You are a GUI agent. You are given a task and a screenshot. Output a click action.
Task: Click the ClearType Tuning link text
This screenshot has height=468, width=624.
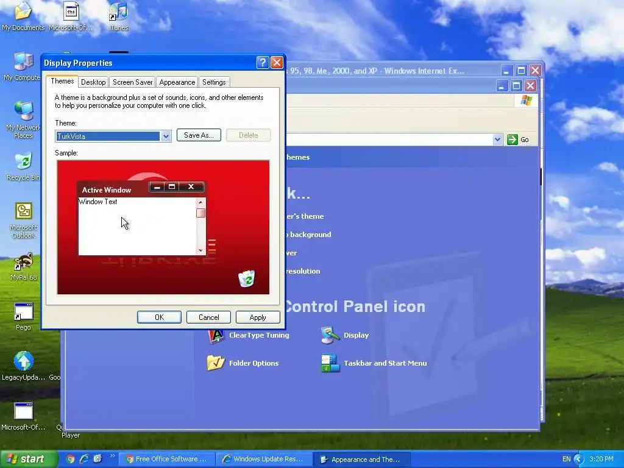259,335
